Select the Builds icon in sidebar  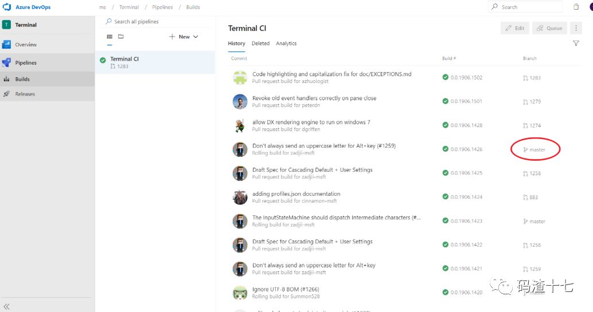coord(6,79)
